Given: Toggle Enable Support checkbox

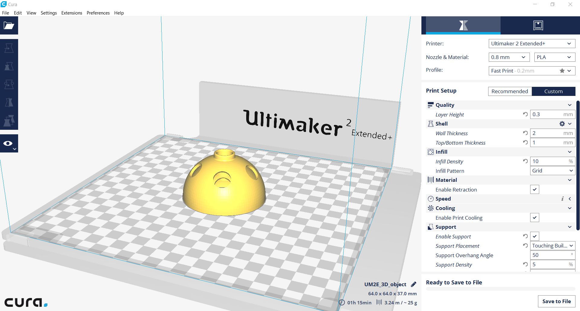Looking at the screenshot, I should 534,236.
